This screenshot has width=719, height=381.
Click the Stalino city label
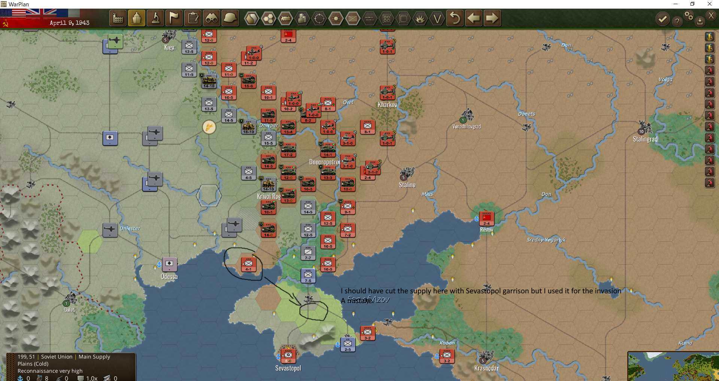tap(407, 185)
